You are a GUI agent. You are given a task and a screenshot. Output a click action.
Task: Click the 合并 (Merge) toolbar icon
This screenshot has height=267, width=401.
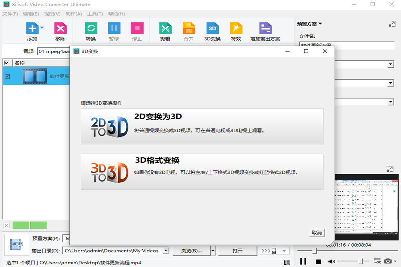pos(189,28)
